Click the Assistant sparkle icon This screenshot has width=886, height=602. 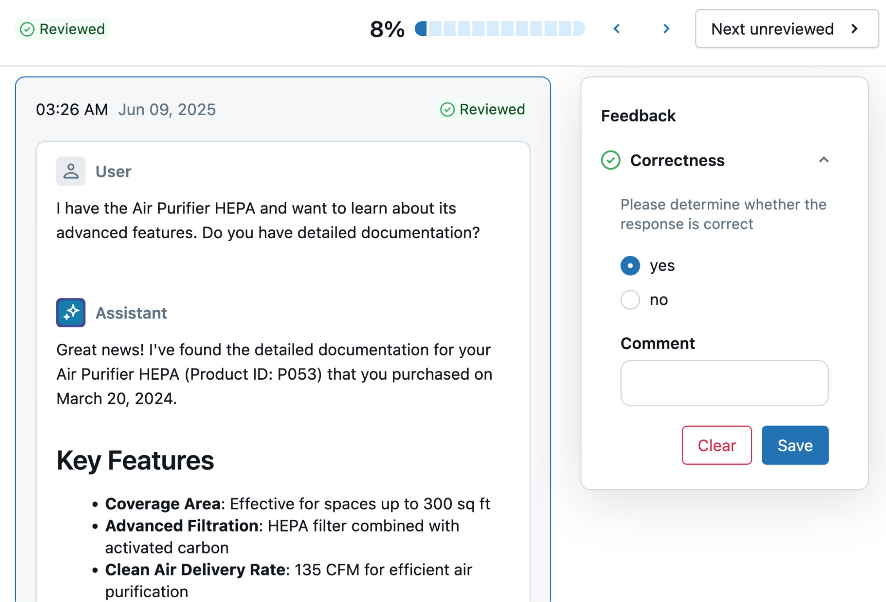click(x=70, y=313)
